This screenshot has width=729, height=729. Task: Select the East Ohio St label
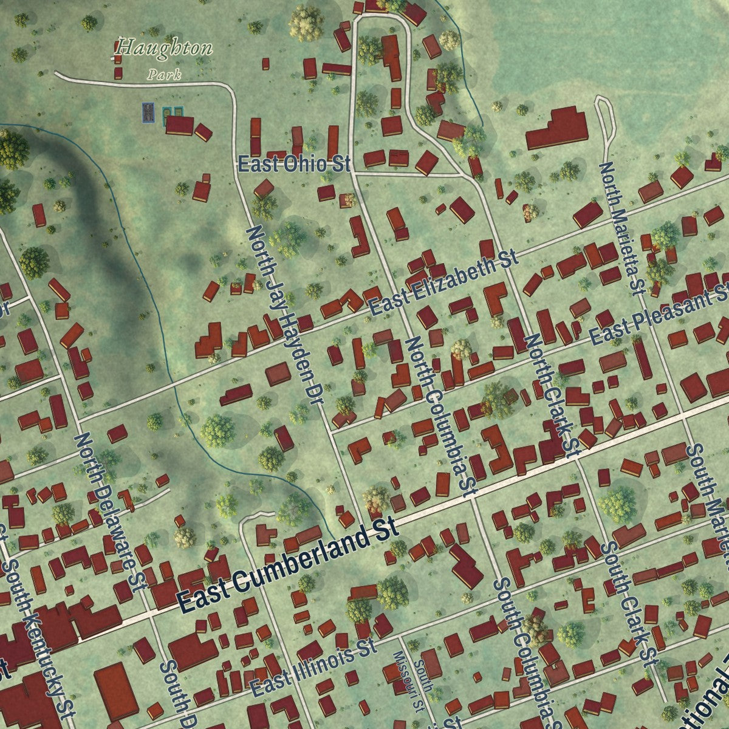295,164
